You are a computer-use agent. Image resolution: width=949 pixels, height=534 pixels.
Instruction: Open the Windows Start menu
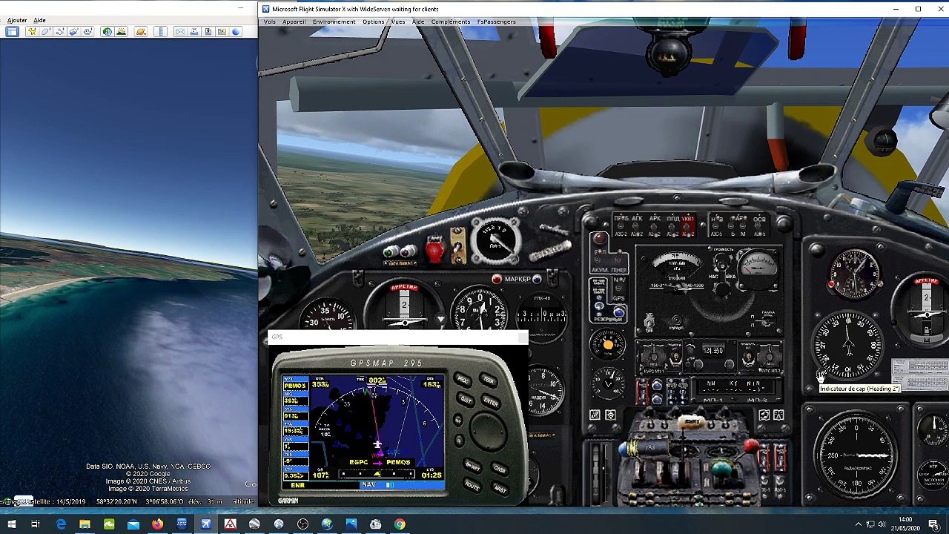[x=11, y=524]
